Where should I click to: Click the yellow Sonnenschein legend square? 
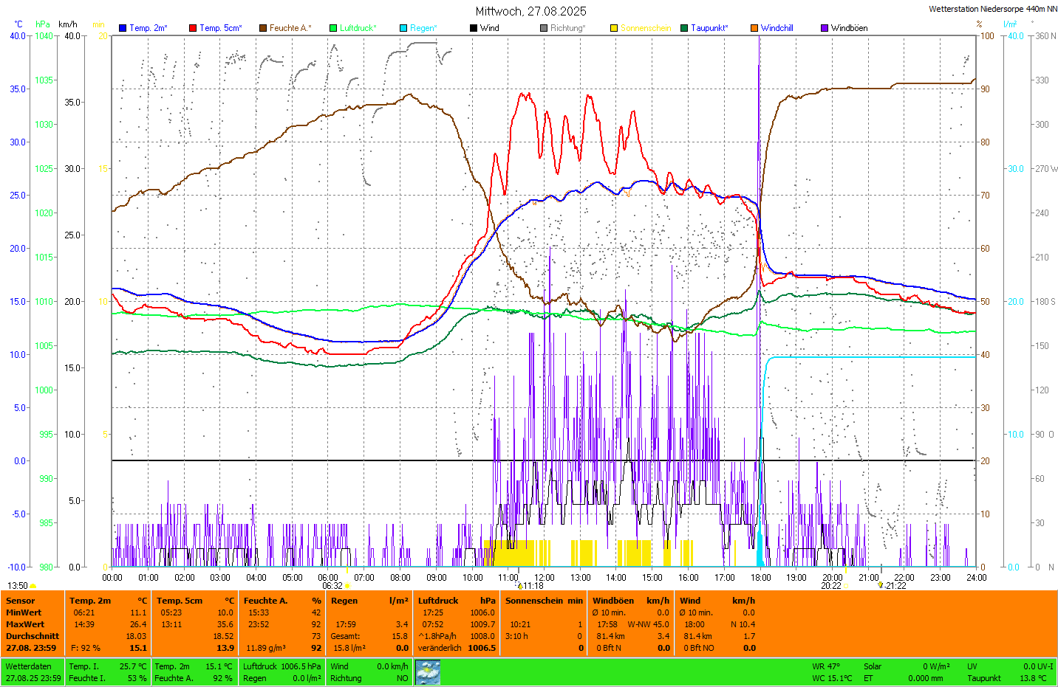(614, 28)
